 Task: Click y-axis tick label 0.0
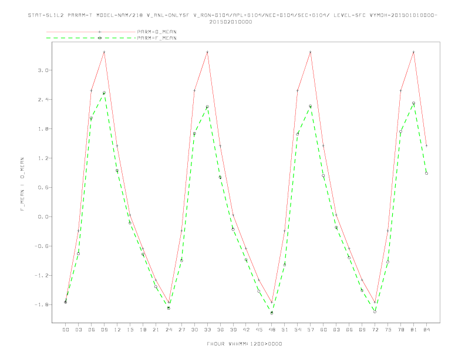pos(43,217)
